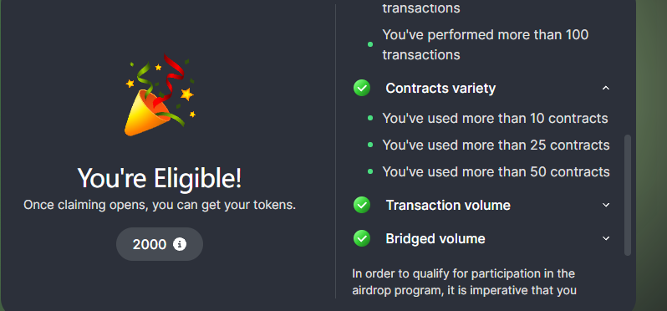Click the green checkmark beside Bridged volume

coord(362,238)
